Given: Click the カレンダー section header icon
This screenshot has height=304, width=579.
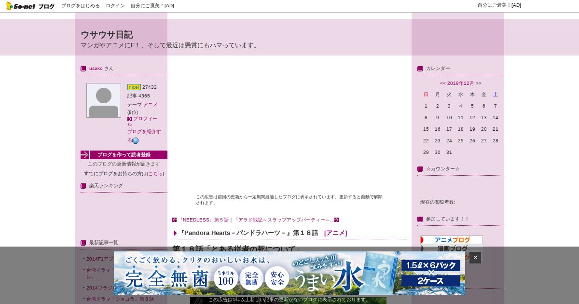Looking at the screenshot, I should point(420,69).
